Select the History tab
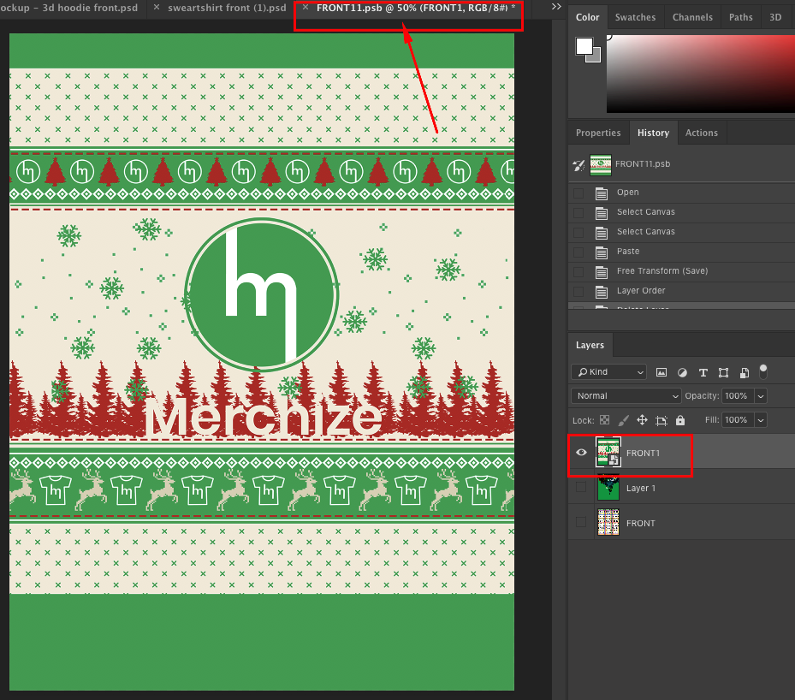The height and width of the screenshot is (700, 795). [x=653, y=133]
